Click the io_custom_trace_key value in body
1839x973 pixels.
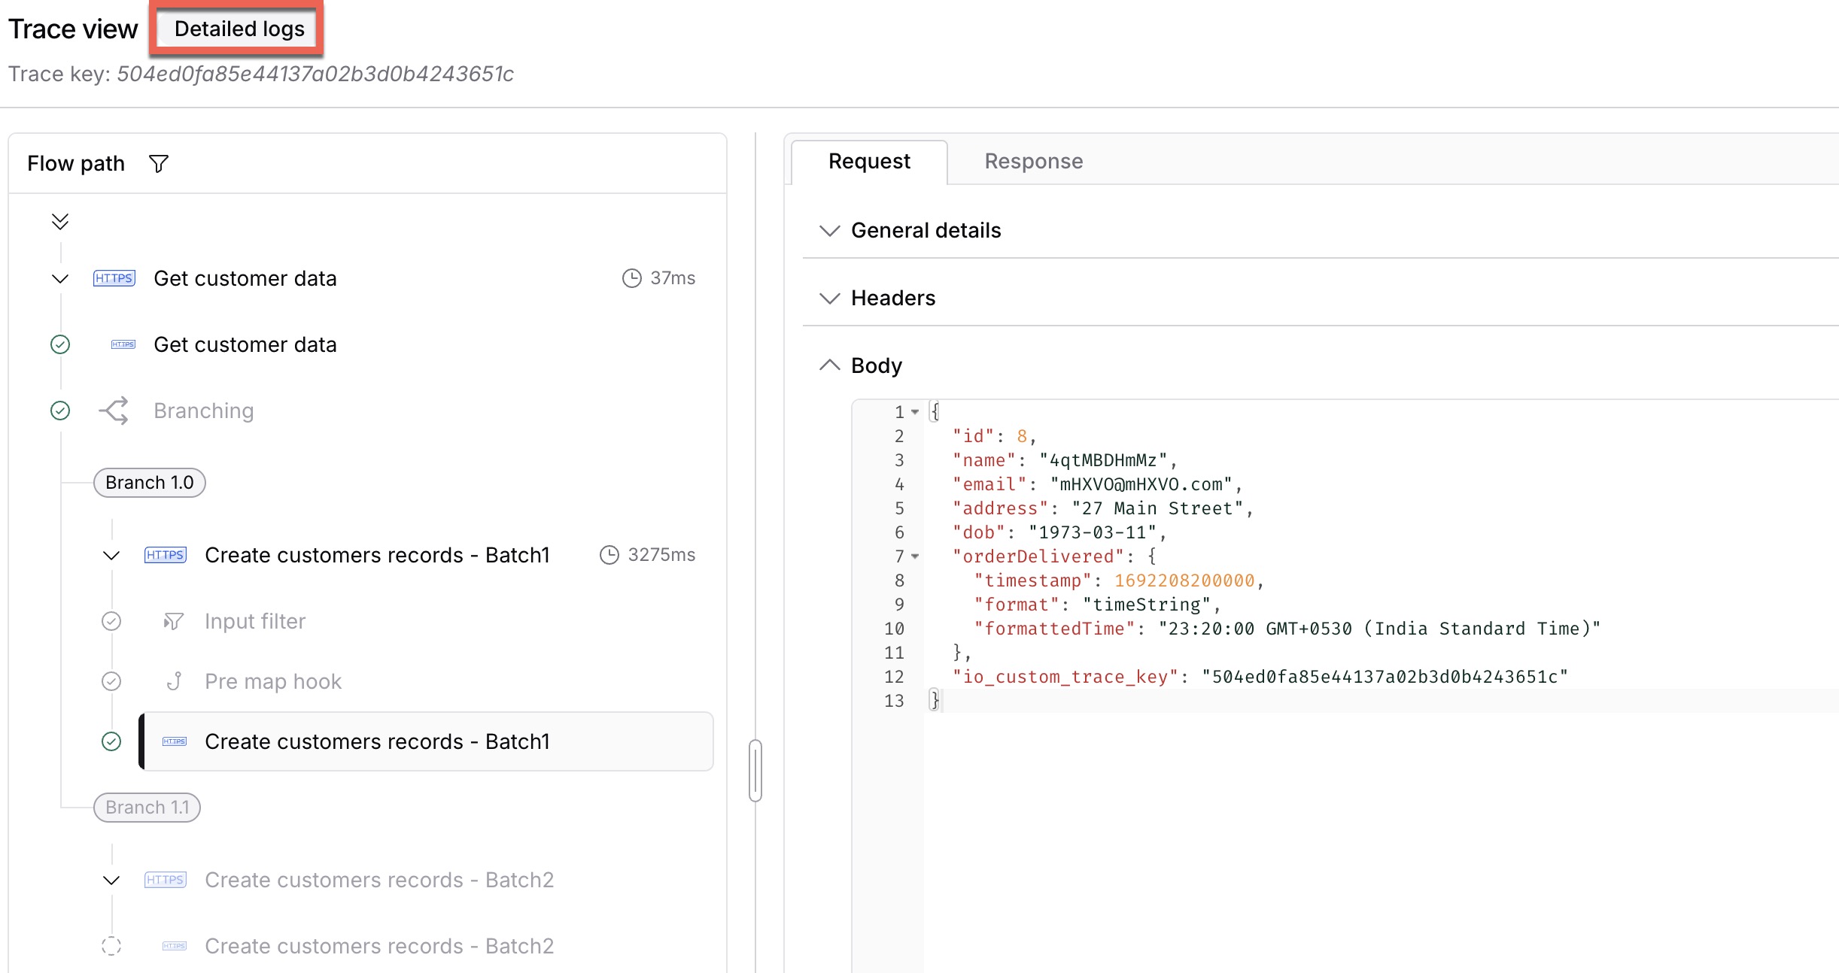coord(1385,677)
